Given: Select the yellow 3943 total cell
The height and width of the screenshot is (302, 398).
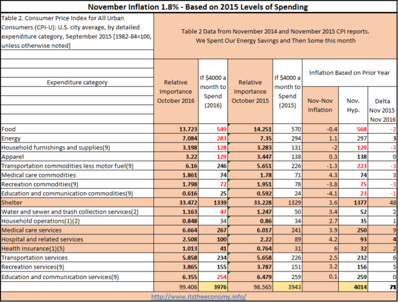Looking at the screenshot, I should (x=287, y=287).
